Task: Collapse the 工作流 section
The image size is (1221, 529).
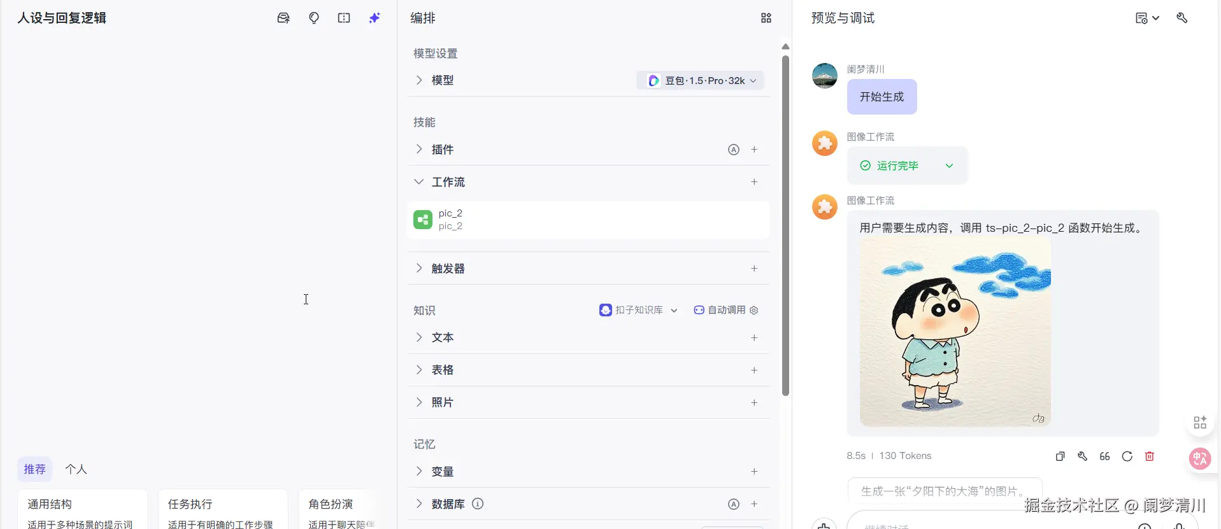Action: coord(418,182)
